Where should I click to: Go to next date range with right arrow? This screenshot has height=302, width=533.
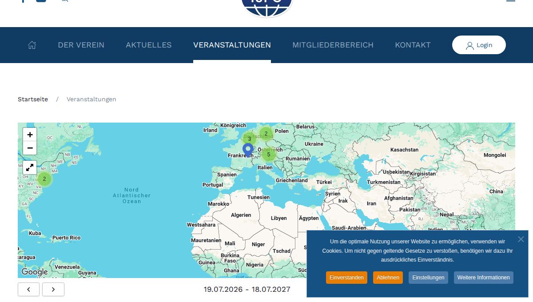(x=53, y=289)
